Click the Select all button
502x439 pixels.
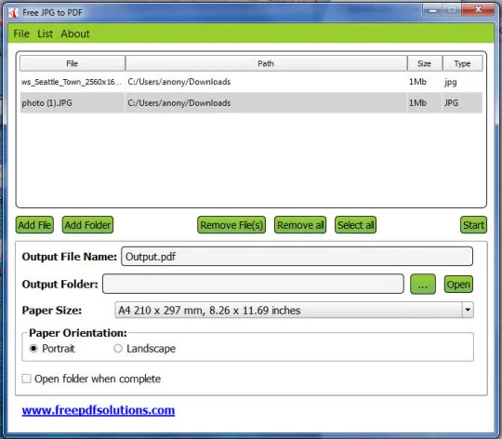coord(356,225)
